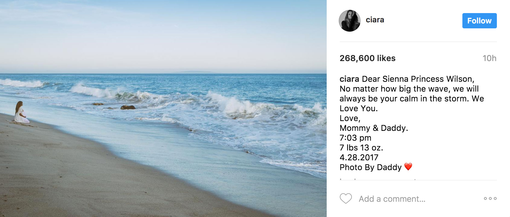View the 268,600 likes list
Image resolution: width=510 pixels, height=217 pixels.
pos(367,58)
